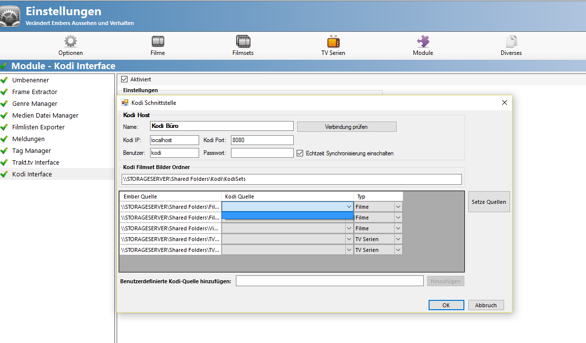Click the Hinzufügen button
586x343 pixels.
pos(445,281)
